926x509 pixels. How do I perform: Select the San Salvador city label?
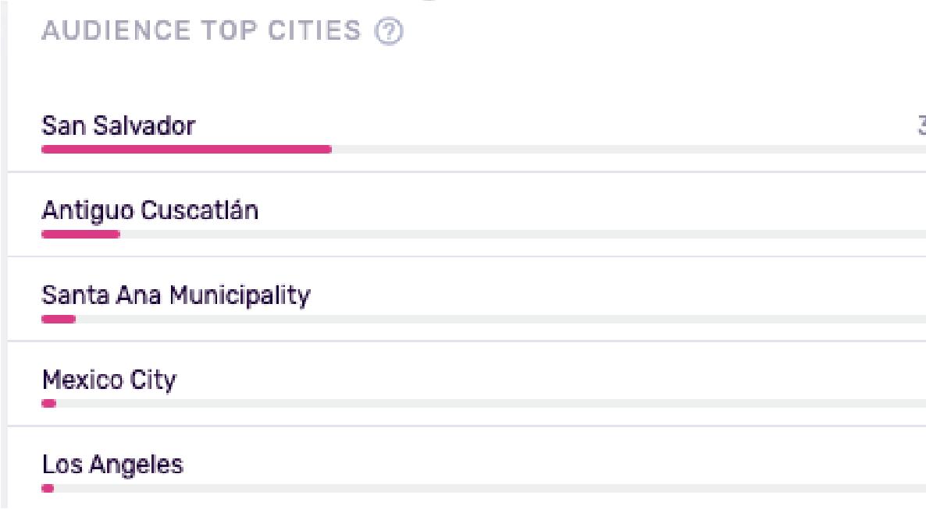118,125
